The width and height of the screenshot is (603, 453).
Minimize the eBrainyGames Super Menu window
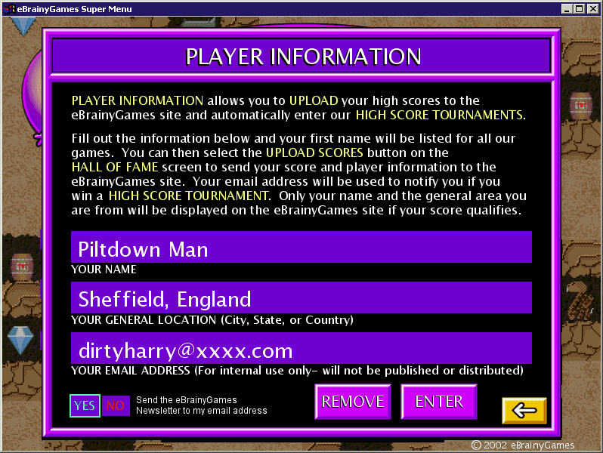coord(567,9)
